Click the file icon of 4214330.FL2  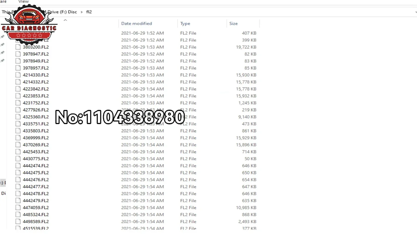tap(18, 75)
